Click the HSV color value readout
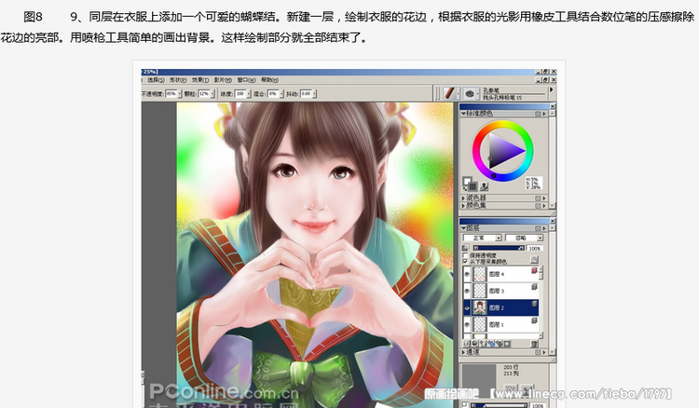Screen dimensions: 699x408 point(534,184)
